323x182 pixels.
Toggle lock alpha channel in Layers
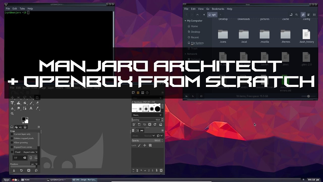150,145
